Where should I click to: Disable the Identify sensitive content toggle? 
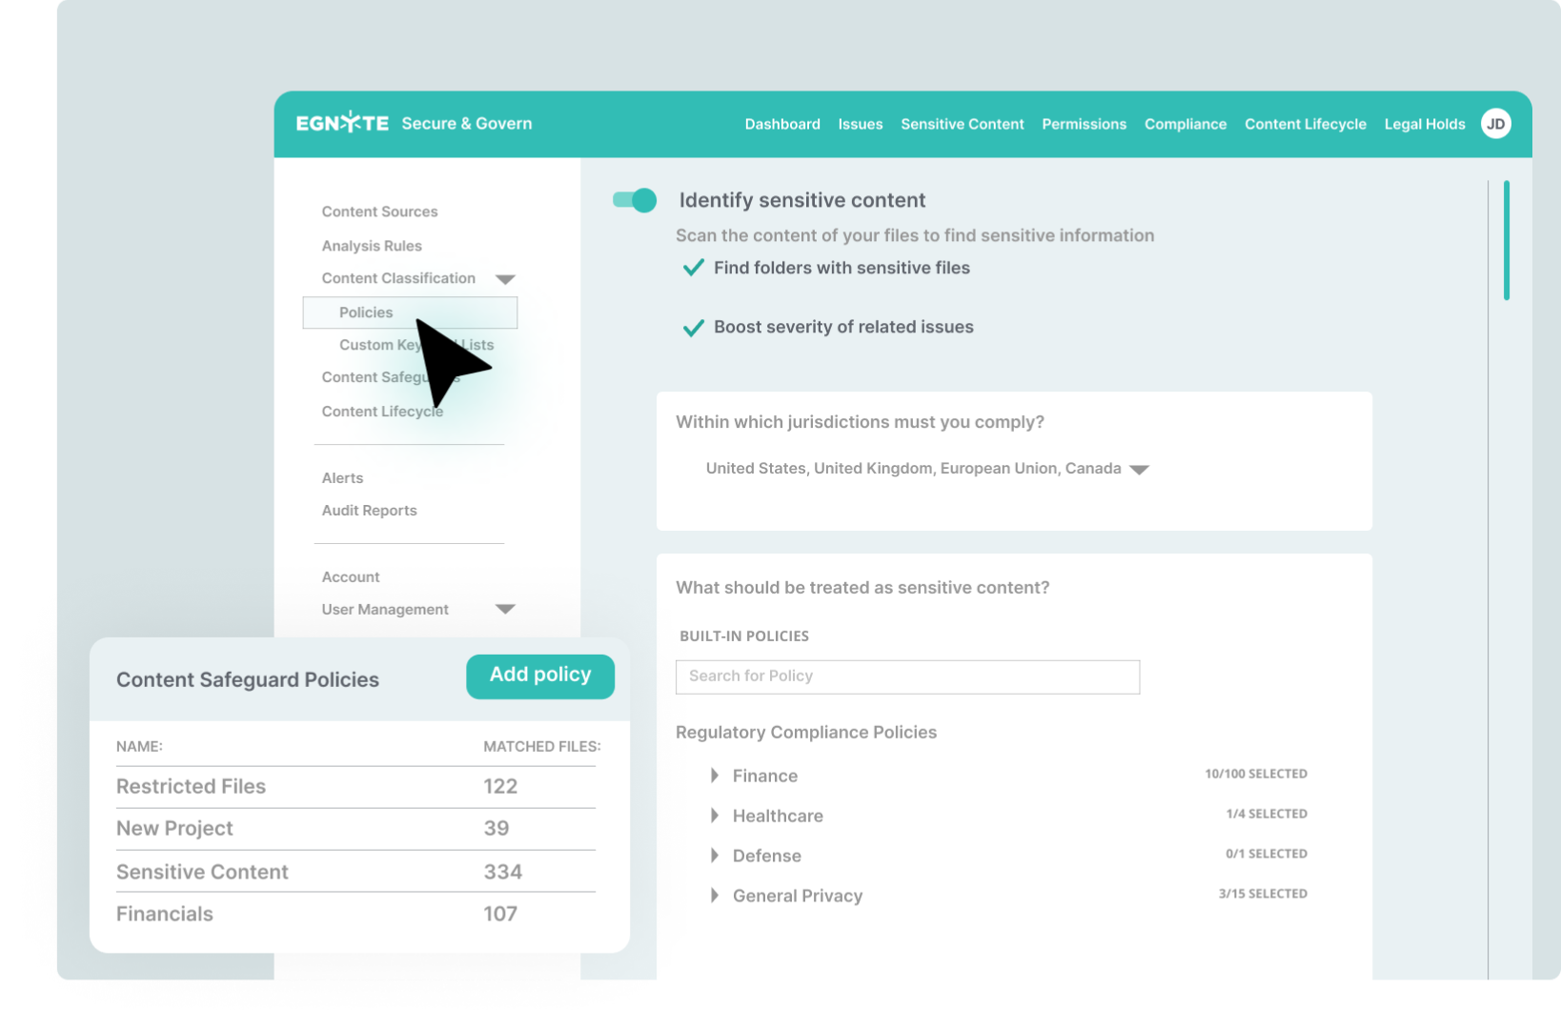point(634,200)
